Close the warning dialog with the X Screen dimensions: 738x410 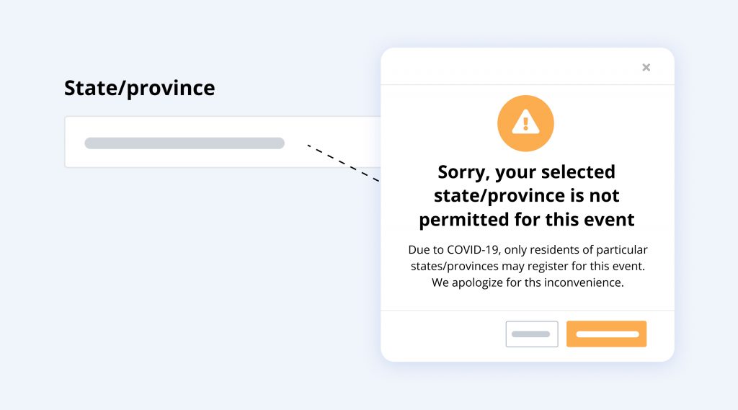[x=646, y=68]
